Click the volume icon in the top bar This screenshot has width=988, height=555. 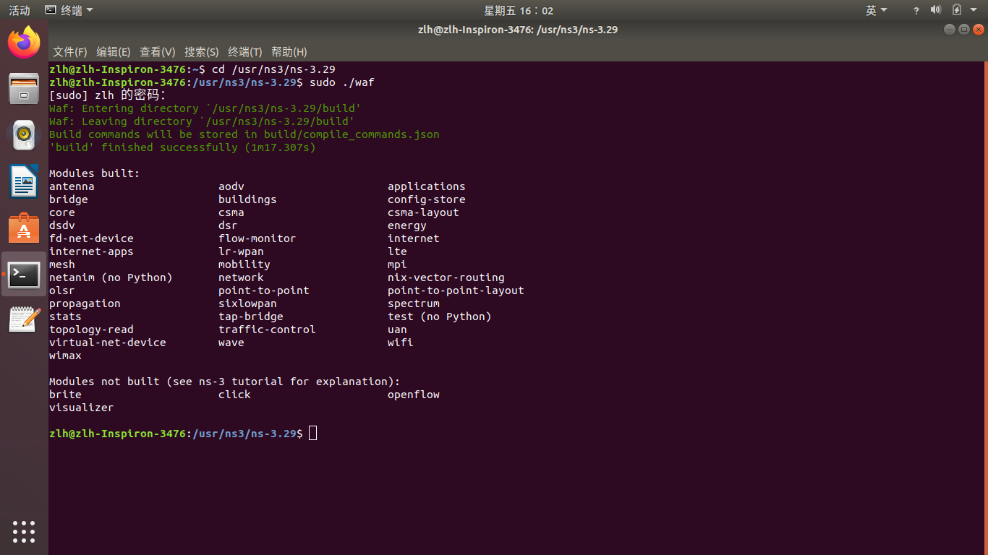(x=935, y=10)
